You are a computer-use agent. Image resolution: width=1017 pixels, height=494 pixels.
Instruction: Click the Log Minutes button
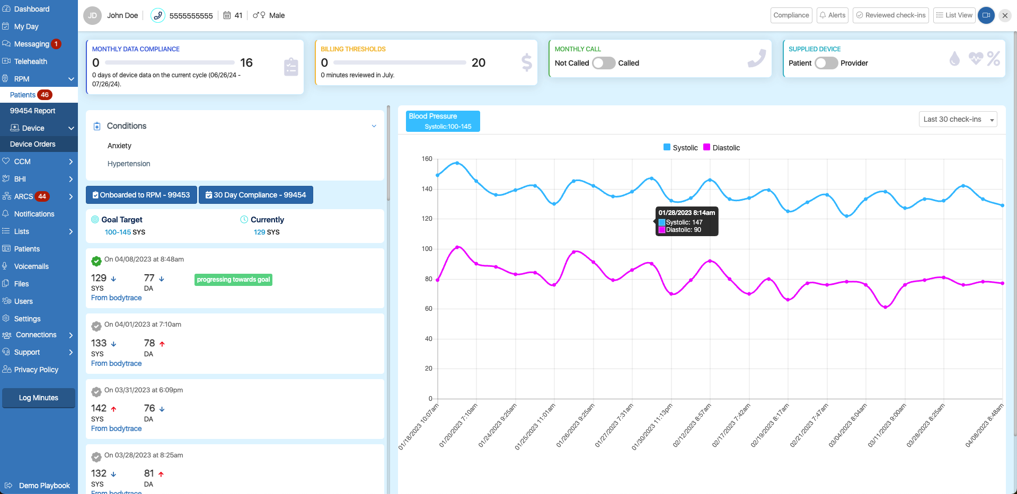(39, 398)
